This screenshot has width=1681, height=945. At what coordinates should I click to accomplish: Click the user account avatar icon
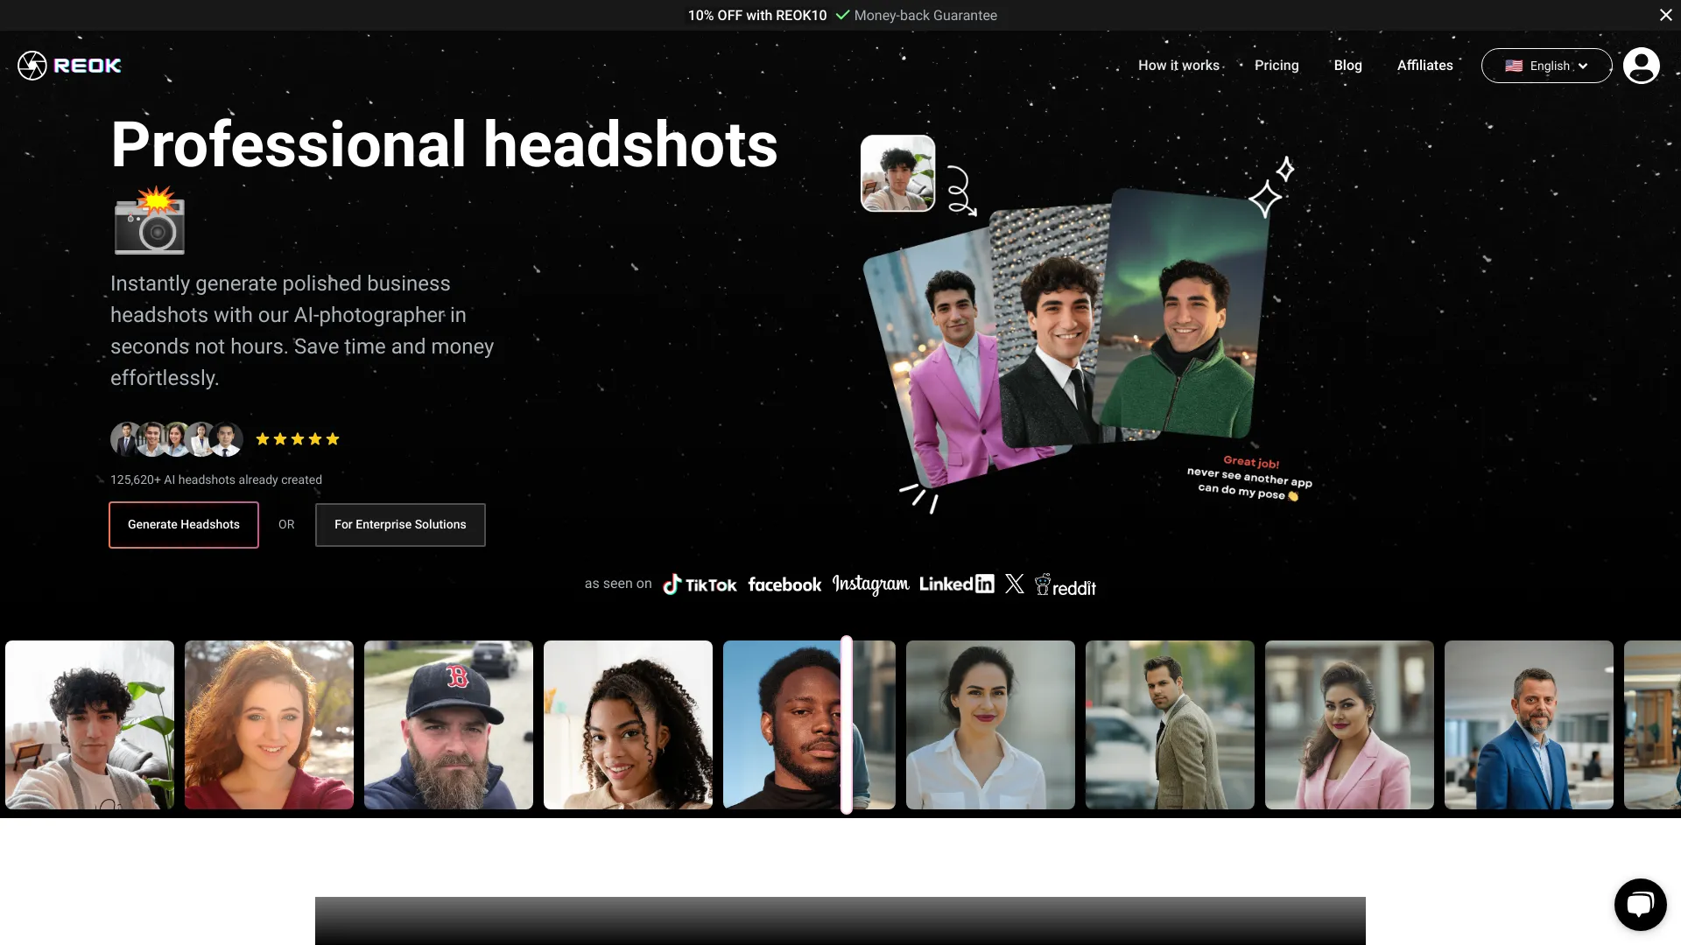coord(1641,65)
